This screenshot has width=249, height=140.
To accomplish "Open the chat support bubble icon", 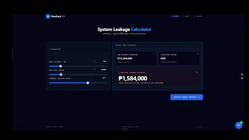I will 238,125.
